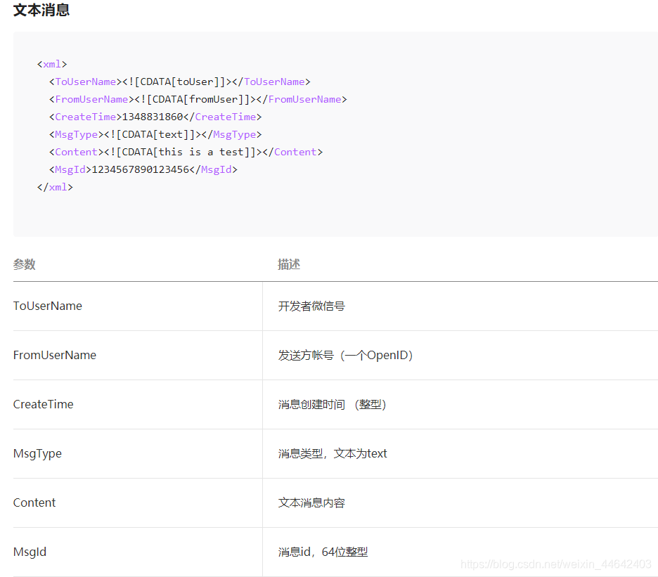Viewport: 658px width, 577px height.
Task: Click the ToUserName CDATA code line
Action: 179,82
